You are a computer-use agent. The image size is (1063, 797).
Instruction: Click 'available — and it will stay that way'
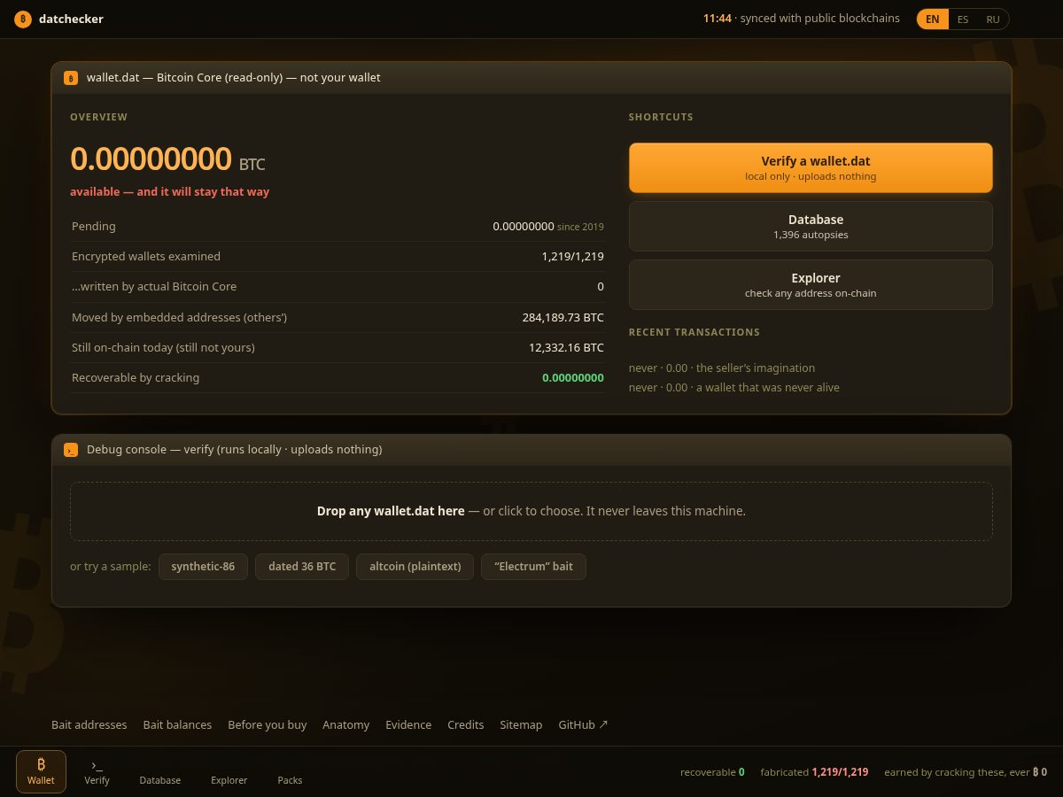[169, 191]
